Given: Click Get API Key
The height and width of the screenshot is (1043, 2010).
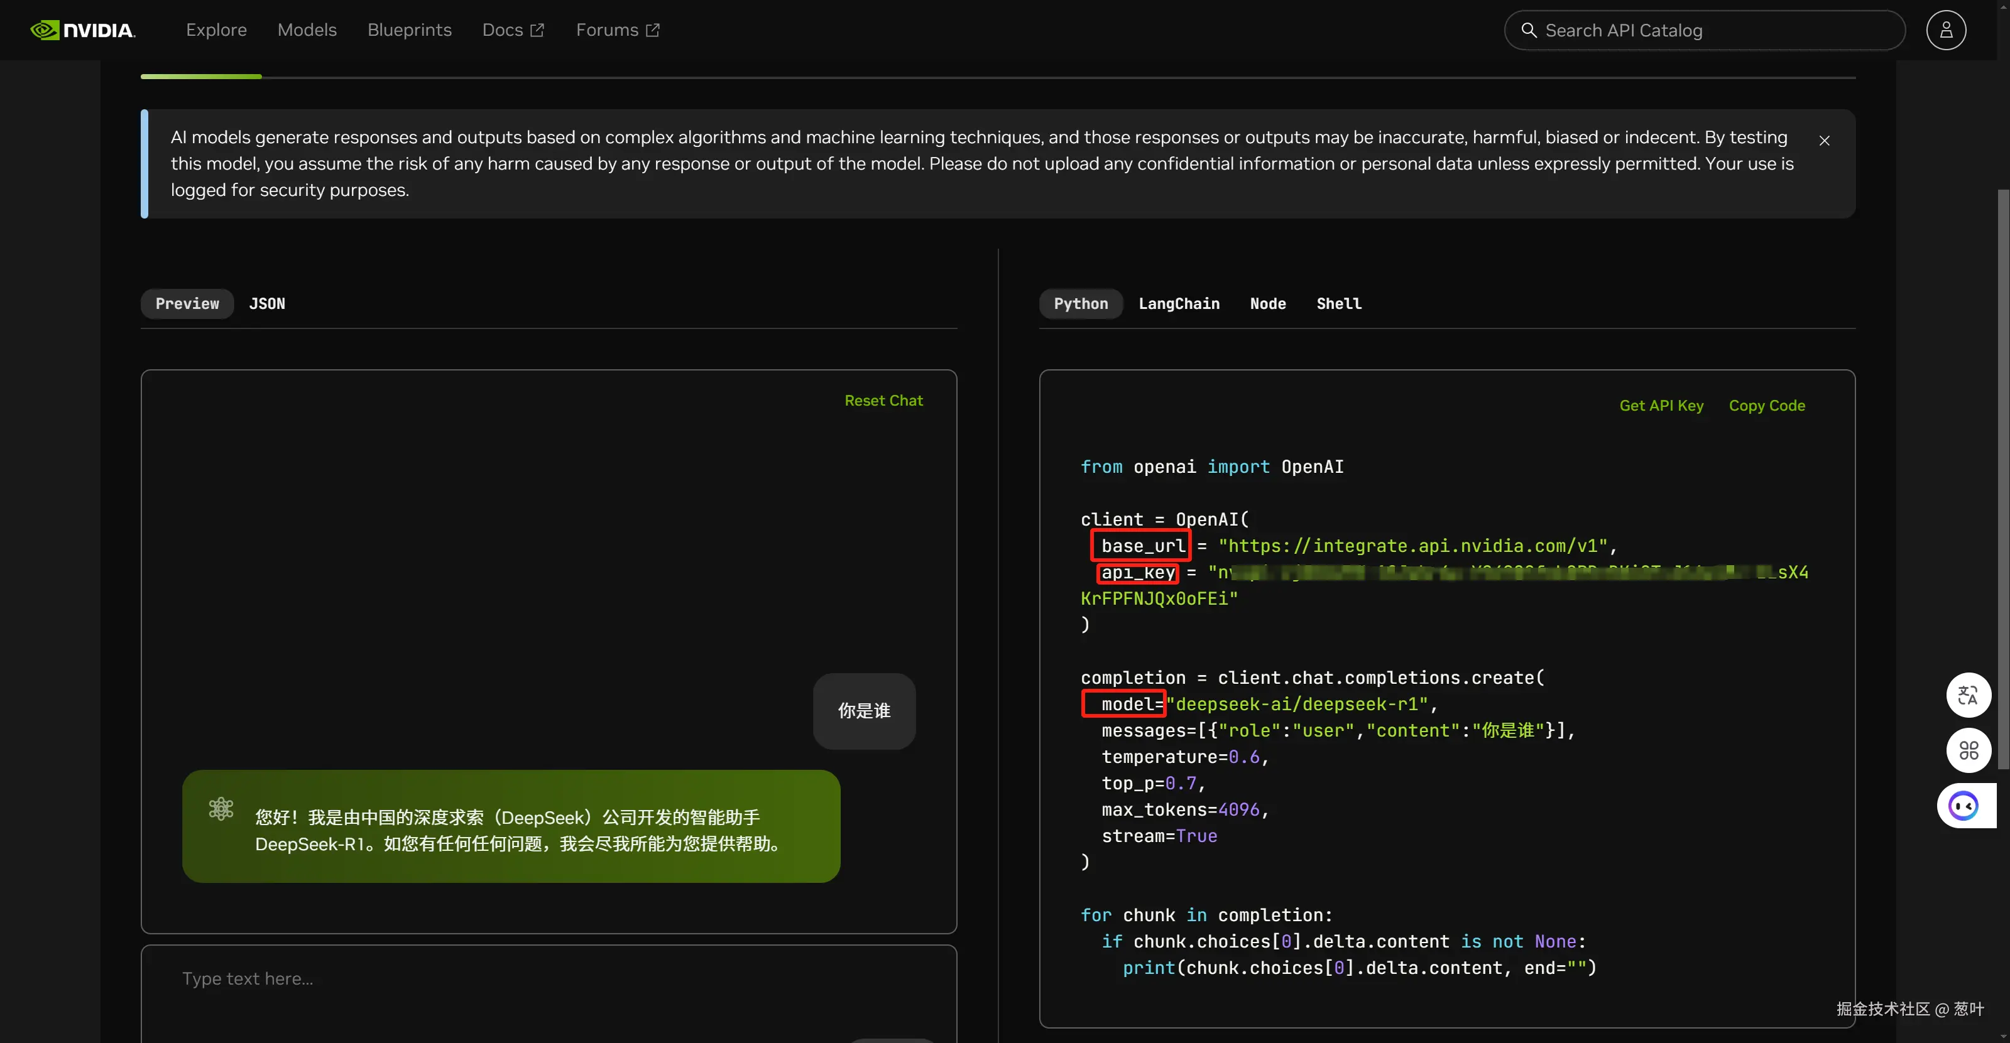Looking at the screenshot, I should (x=1661, y=406).
